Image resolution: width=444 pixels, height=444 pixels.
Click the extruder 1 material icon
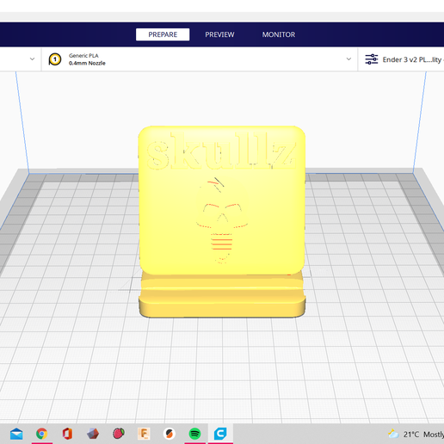[x=55, y=59]
